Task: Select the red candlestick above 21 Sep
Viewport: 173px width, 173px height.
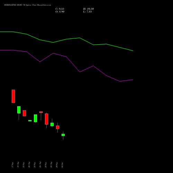Action: pyautogui.click(x=25, y=113)
